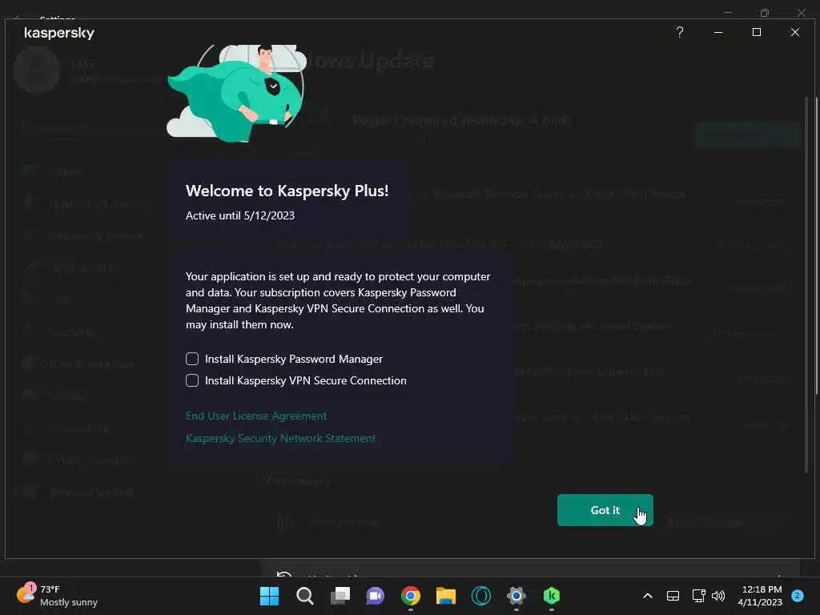Switch to Google Chrome on taskbar
The height and width of the screenshot is (615, 820).
tap(411, 596)
